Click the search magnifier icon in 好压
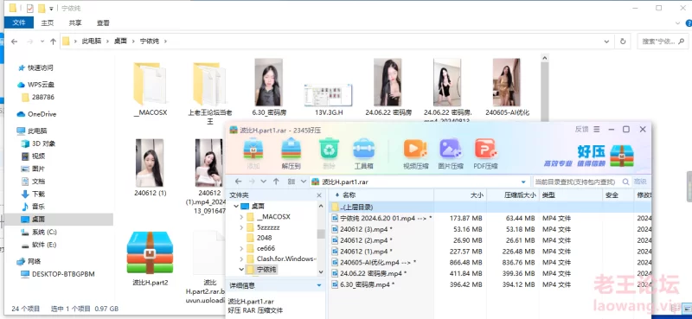Viewport: 692px width, 319px height. (625, 182)
